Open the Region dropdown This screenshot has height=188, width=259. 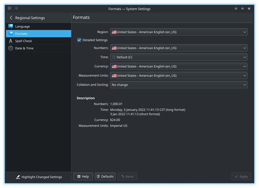pyautogui.click(x=179, y=32)
